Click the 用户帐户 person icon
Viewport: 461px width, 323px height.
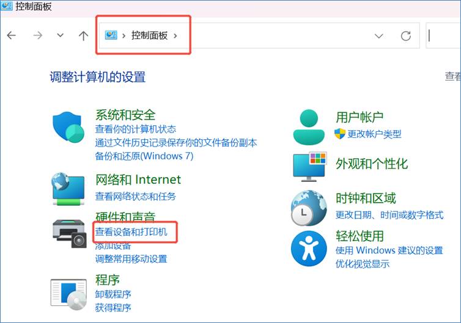click(x=309, y=127)
